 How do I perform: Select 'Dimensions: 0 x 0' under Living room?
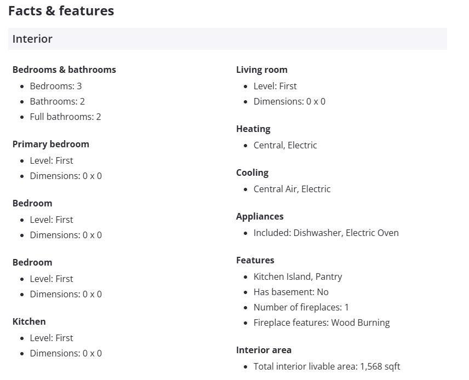[289, 101]
